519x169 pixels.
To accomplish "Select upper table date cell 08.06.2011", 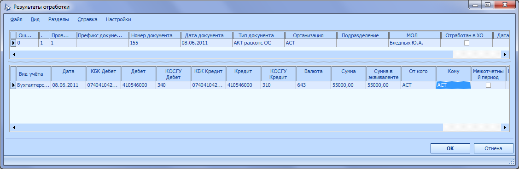I will (206, 43).
